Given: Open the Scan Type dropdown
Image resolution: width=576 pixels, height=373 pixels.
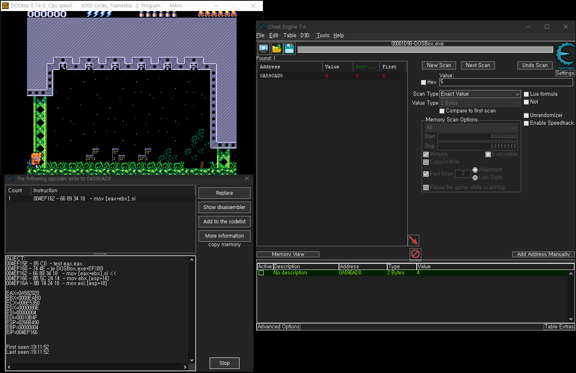Looking at the screenshot, I should (480, 94).
